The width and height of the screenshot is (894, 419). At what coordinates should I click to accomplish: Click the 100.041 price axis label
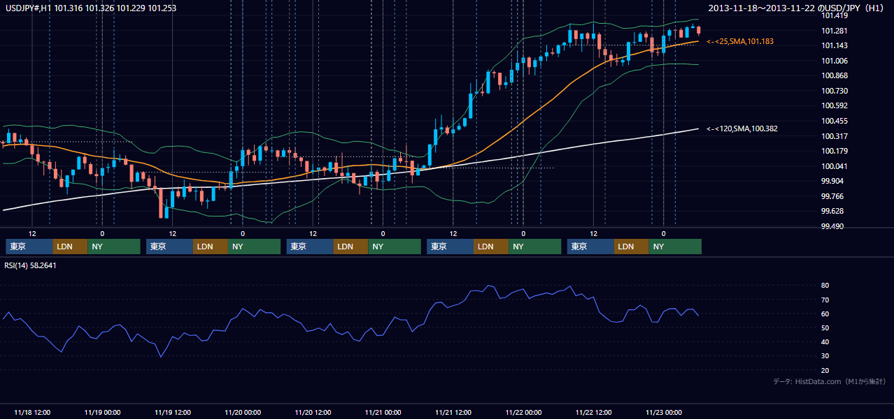[x=834, y=166]
